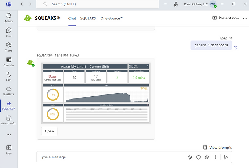The height and width of the screenshot is (168, 249).
Task: Select SQUEAKS app in left sidebar
Action: tap(8, 105)
